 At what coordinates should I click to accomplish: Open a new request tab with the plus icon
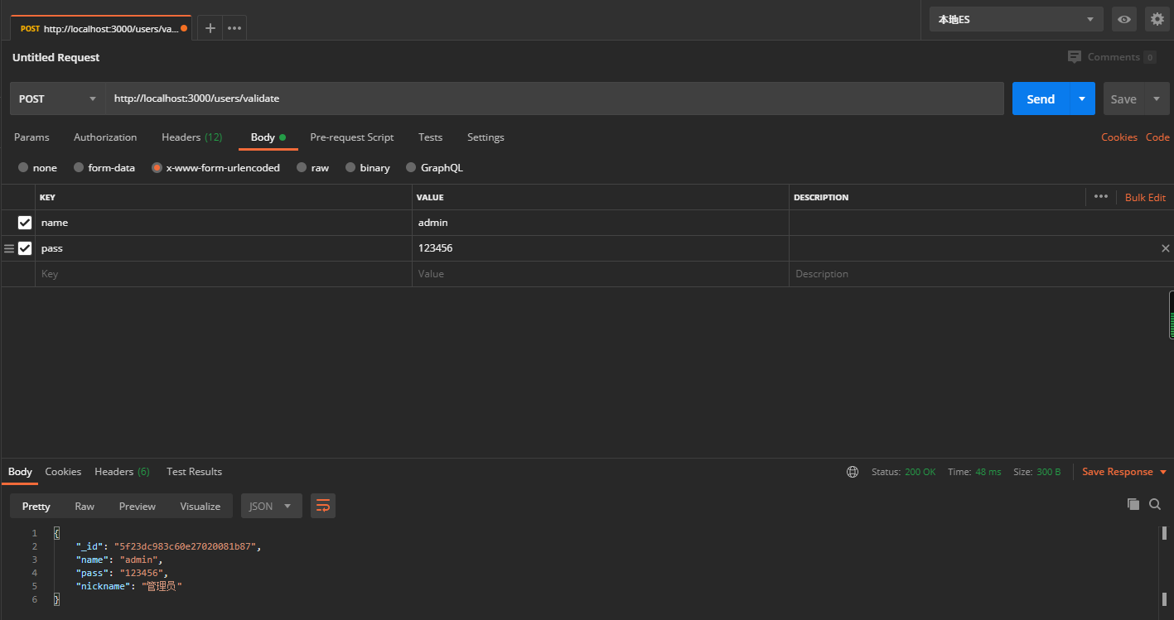(x=209, y=27)
